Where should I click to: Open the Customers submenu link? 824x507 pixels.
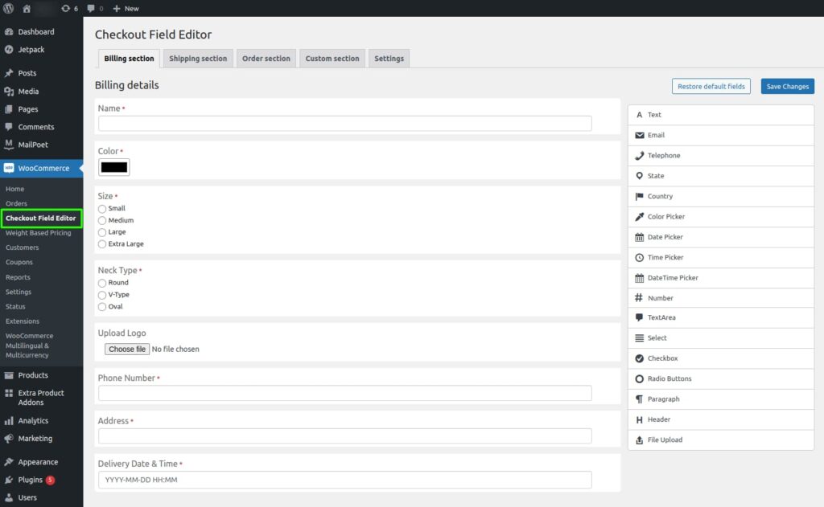(22, 247)
